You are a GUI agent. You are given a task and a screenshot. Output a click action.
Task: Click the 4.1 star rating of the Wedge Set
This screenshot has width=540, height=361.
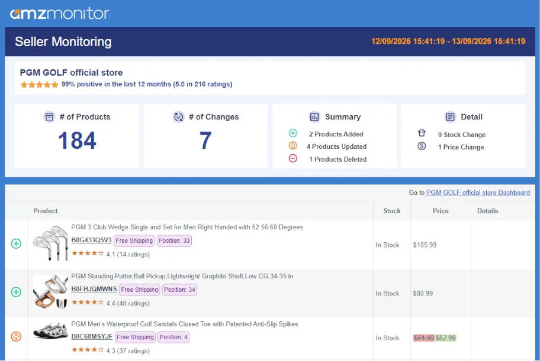click(88, 253)
